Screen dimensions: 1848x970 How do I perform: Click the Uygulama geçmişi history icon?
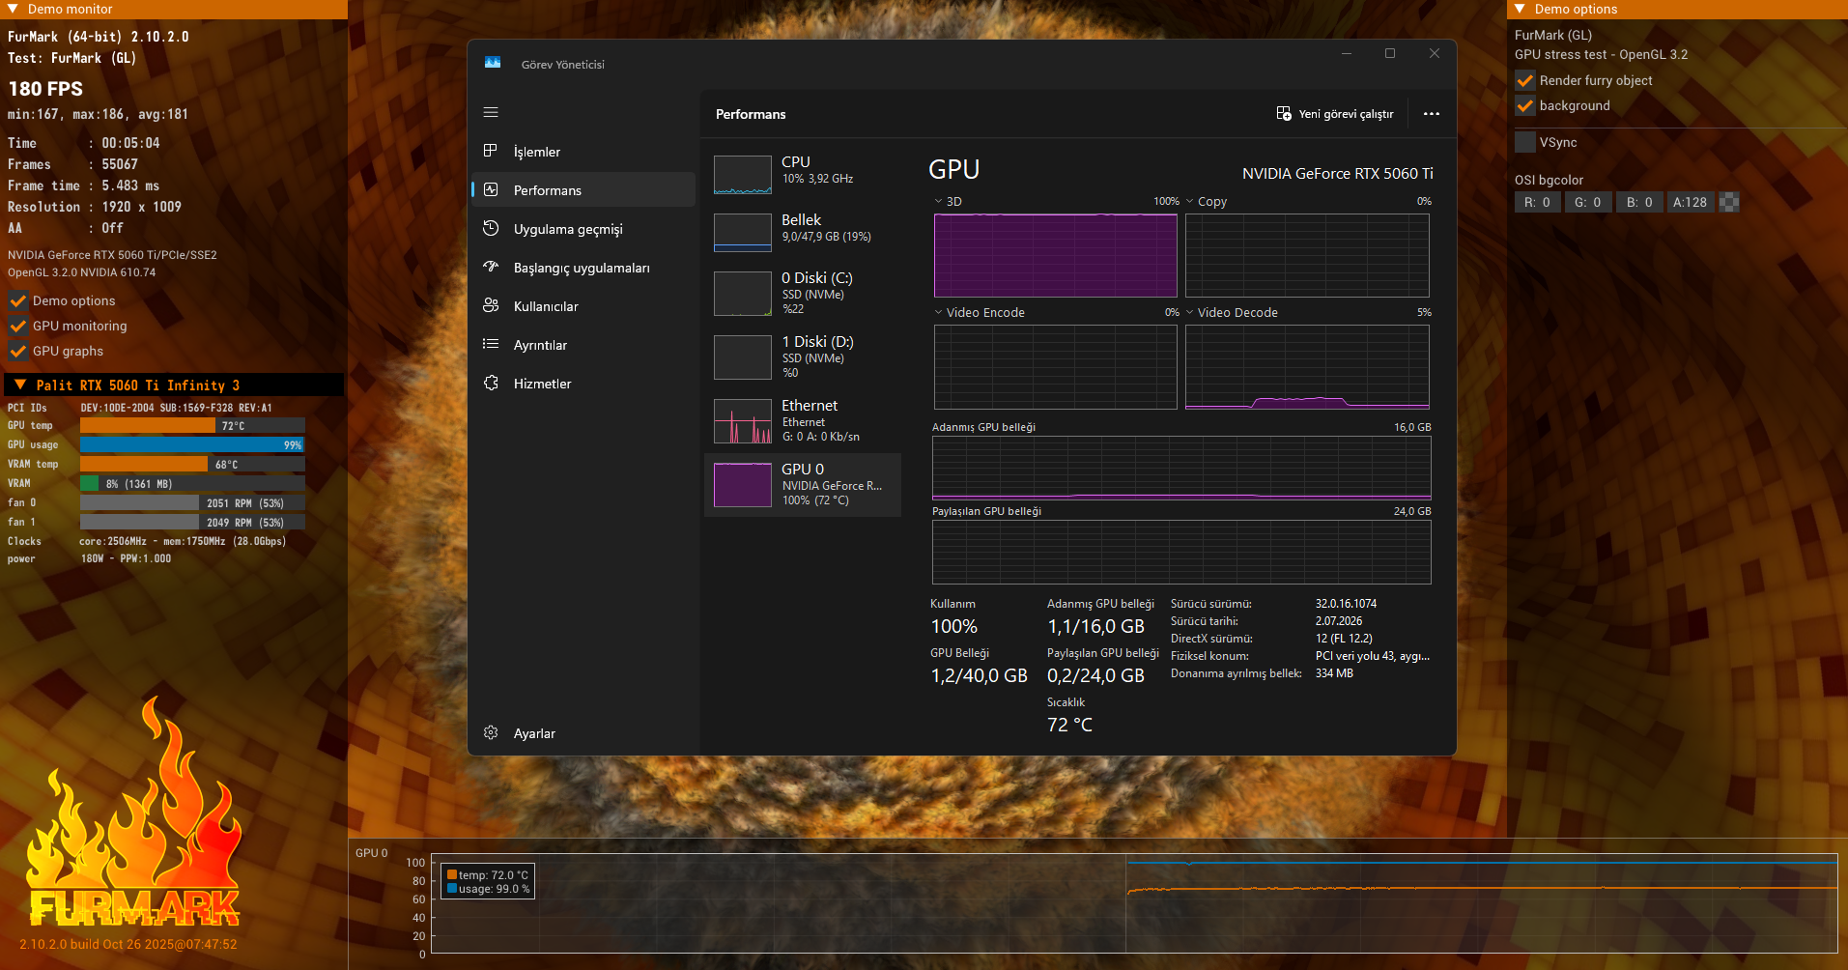[491, 228]
